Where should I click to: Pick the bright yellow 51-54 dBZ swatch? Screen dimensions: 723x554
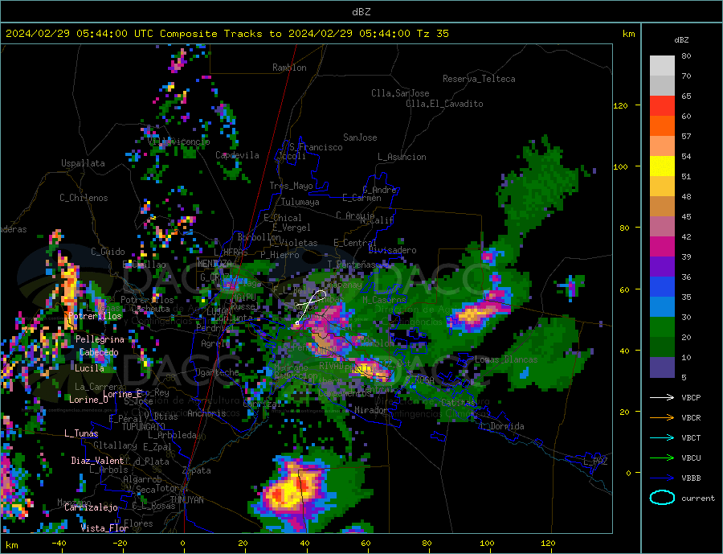[x=662, y=166]
